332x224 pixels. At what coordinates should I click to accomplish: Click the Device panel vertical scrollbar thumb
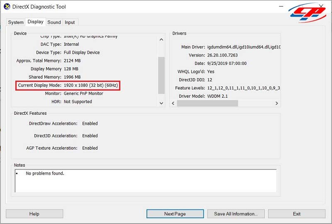(161, 75)
